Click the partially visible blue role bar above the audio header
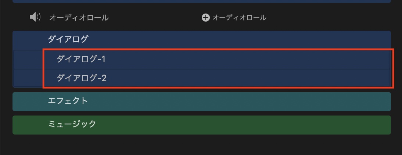The height and width of the screenshot is (155, 402). (201, 1)
